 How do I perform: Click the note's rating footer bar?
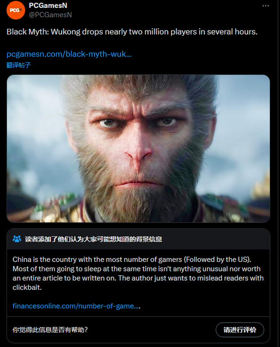pos(138,330)
